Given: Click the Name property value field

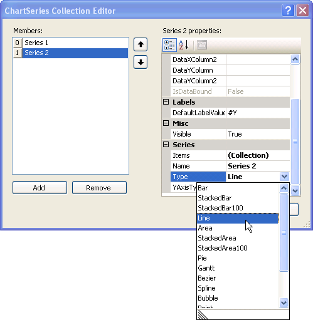Looking at the screenshot, I should pyautogui.click(x=258, y=166).
